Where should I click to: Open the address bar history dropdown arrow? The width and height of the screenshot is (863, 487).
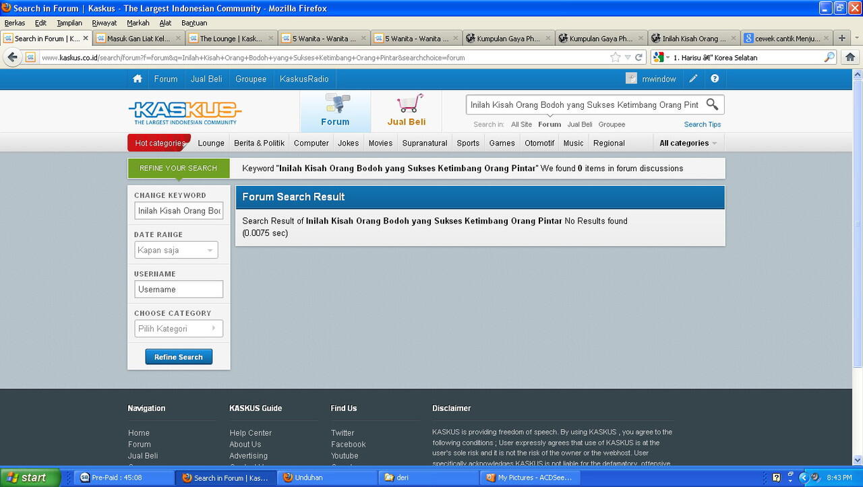pyautogui.click(x=628, y=57)
